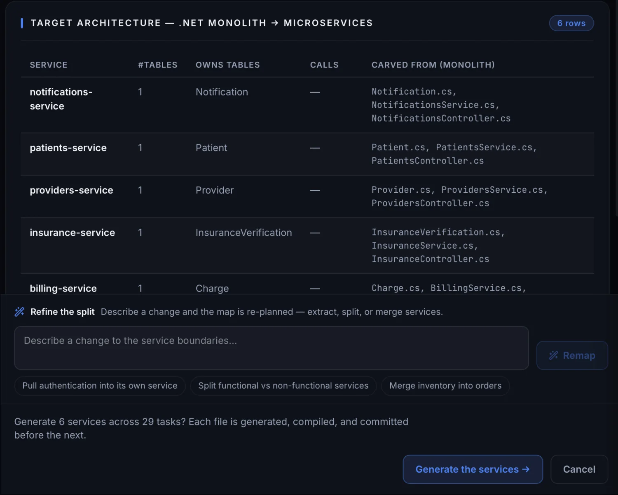Screen dimensions: 618x495
Task: Click the SERVICE column header
Action: coord(49,65)
